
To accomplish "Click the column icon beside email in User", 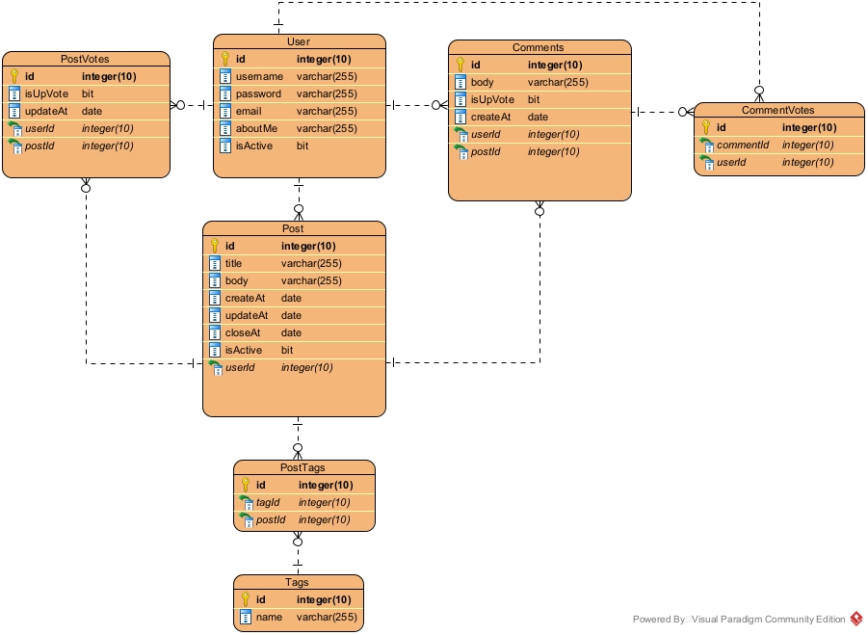I will pos(225,111).
